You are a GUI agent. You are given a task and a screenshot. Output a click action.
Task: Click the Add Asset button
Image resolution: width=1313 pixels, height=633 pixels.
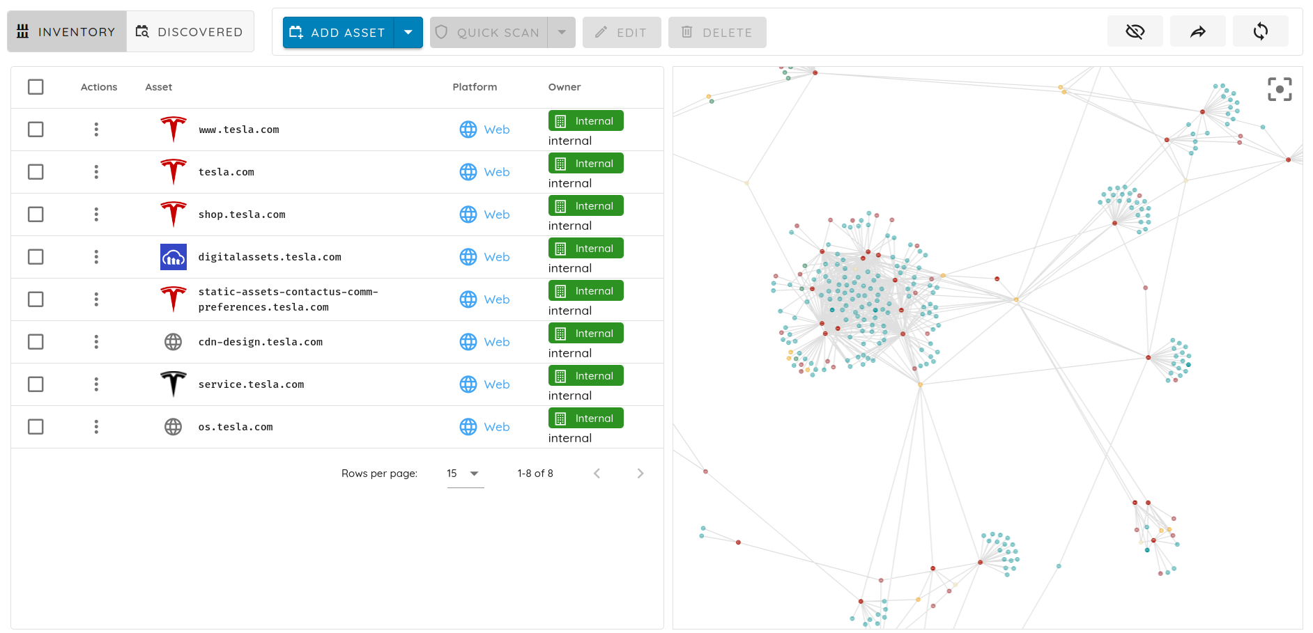[338, 32]
